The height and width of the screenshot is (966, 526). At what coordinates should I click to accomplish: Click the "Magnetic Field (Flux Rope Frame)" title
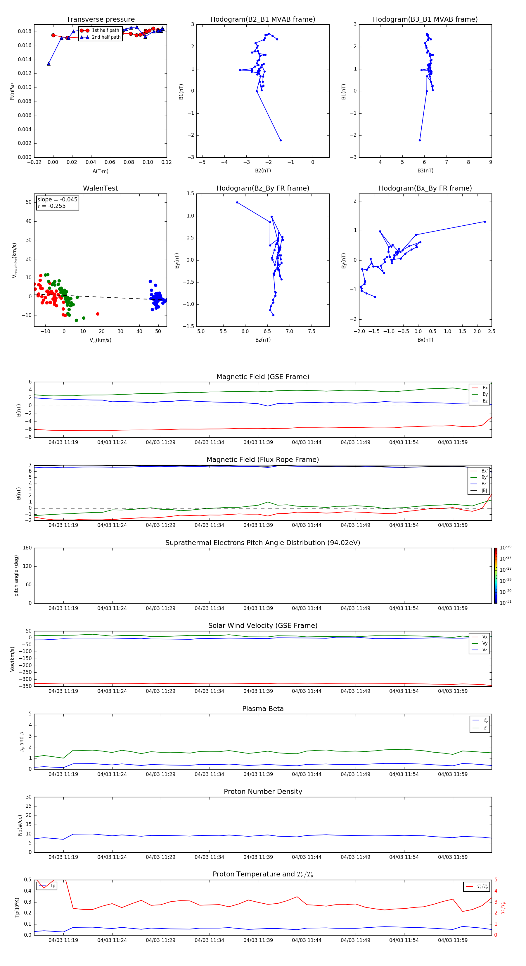coord(263,460)
